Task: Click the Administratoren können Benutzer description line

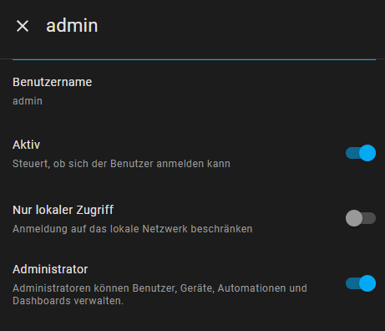Action: (x=160, y=288)
